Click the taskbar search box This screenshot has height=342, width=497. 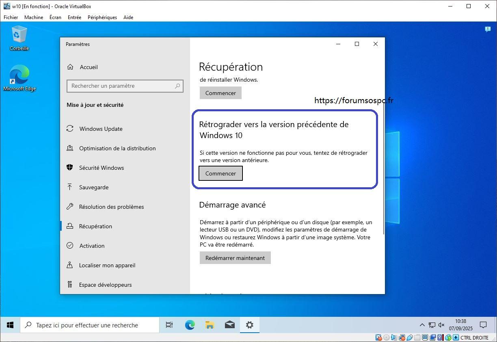(x=90, y=325)
